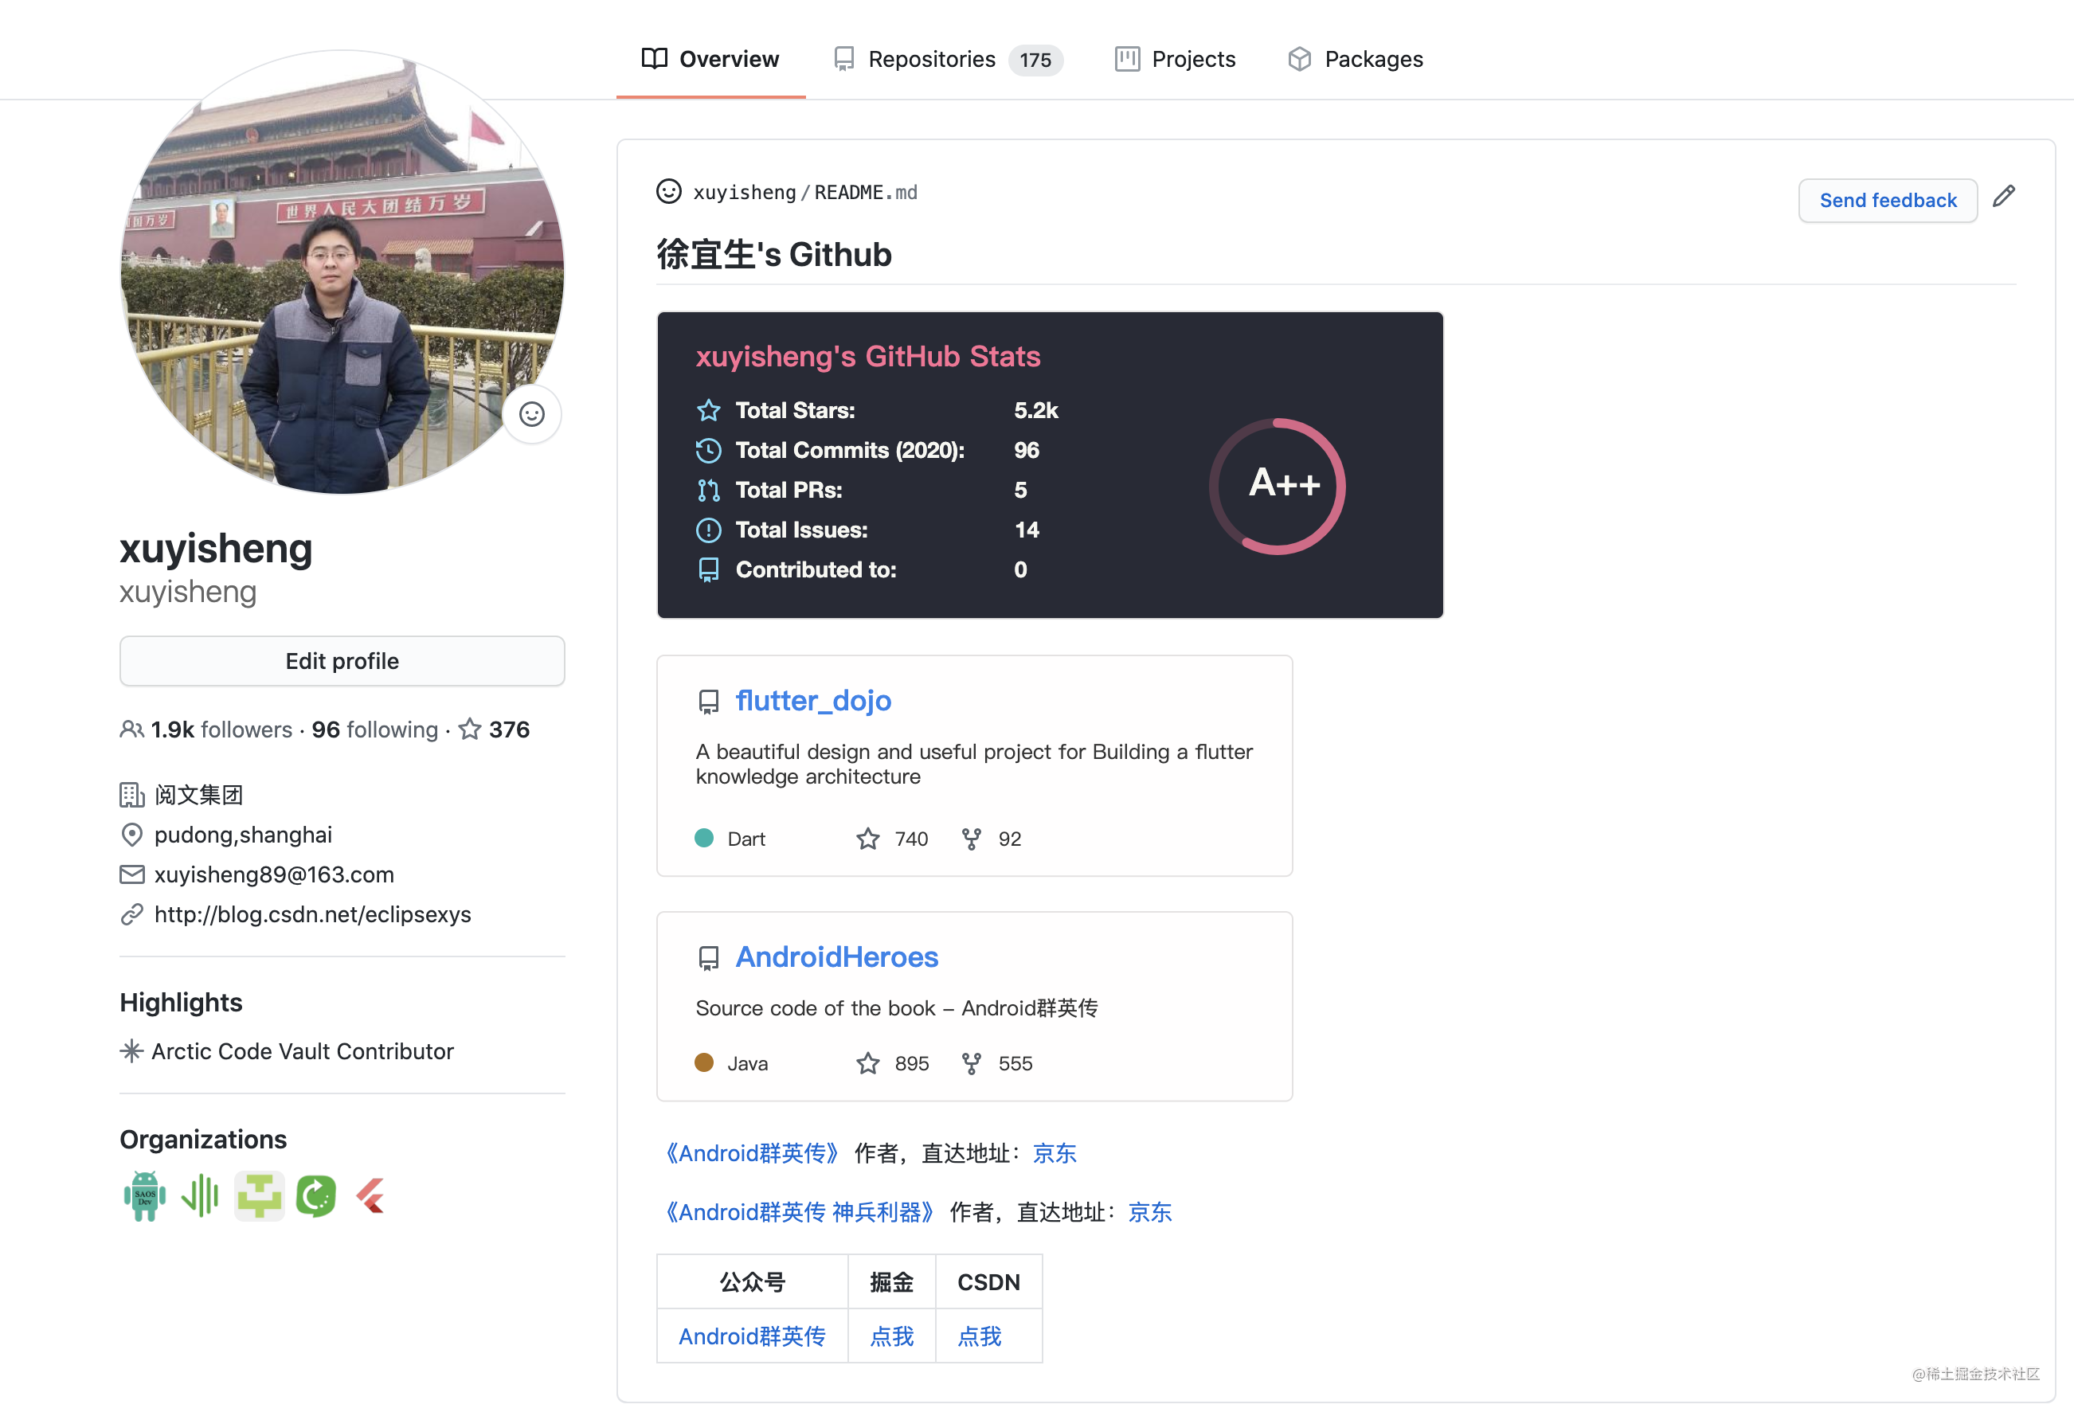Open the AndroidHeroes repository link

point(836,956)
